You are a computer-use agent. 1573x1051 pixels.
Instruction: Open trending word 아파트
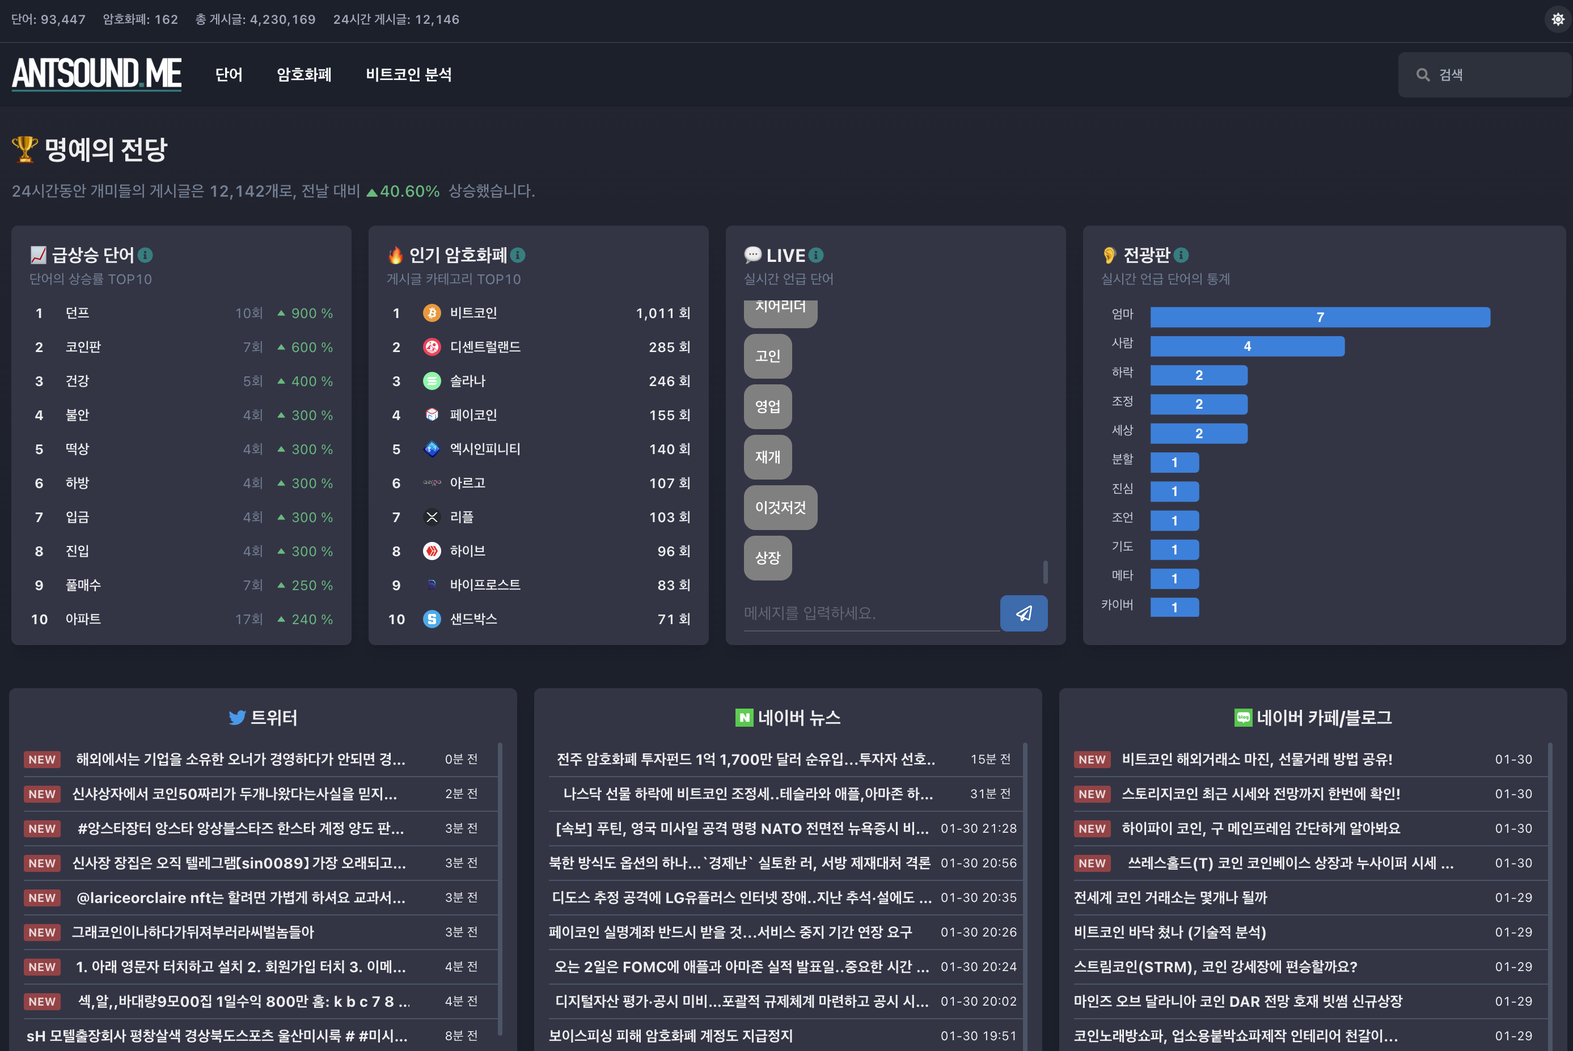tap(83, 620)
